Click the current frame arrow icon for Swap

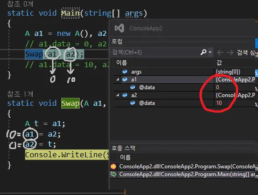point(113,166)
